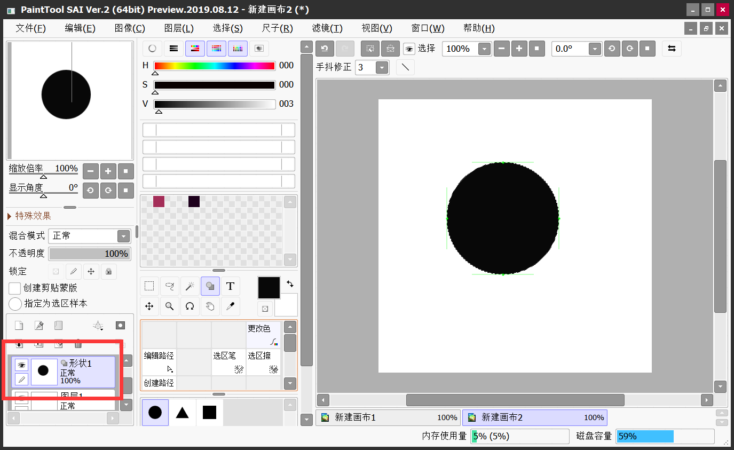The image size is (734, 450).
Task: Click the 形状1 layer thumbnail
Action: [x=44, y=372]
